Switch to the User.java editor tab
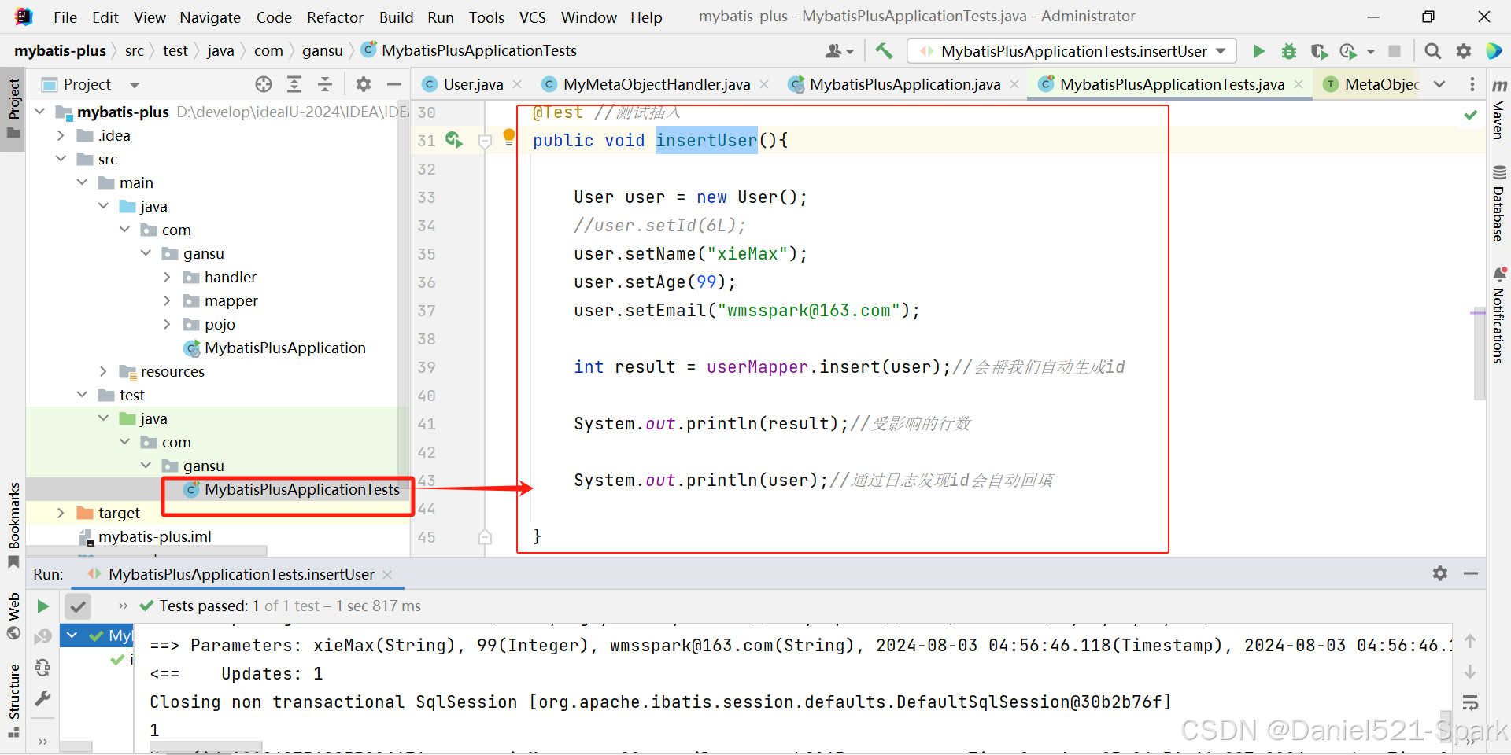 [x=472, y=84]
